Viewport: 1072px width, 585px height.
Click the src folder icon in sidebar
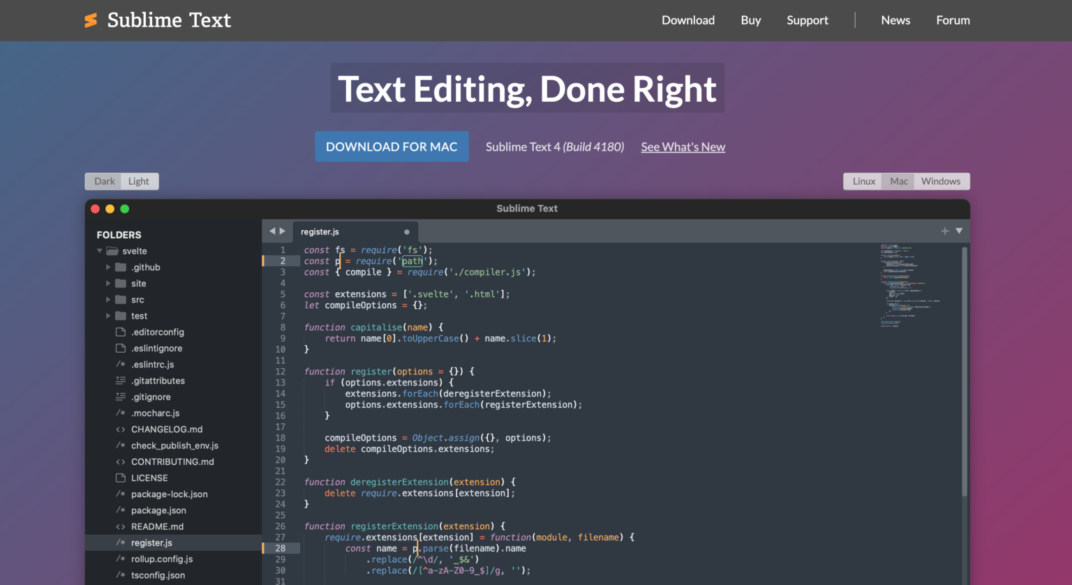pyautogui.click(x=121, y=299)
